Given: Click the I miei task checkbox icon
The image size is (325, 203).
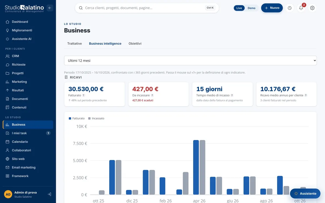Looking at the screenshot, I should (x=7, y=133).
